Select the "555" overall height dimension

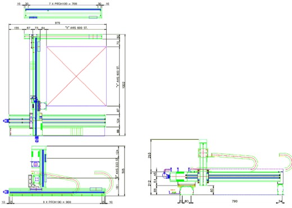[x=123, y=171]
